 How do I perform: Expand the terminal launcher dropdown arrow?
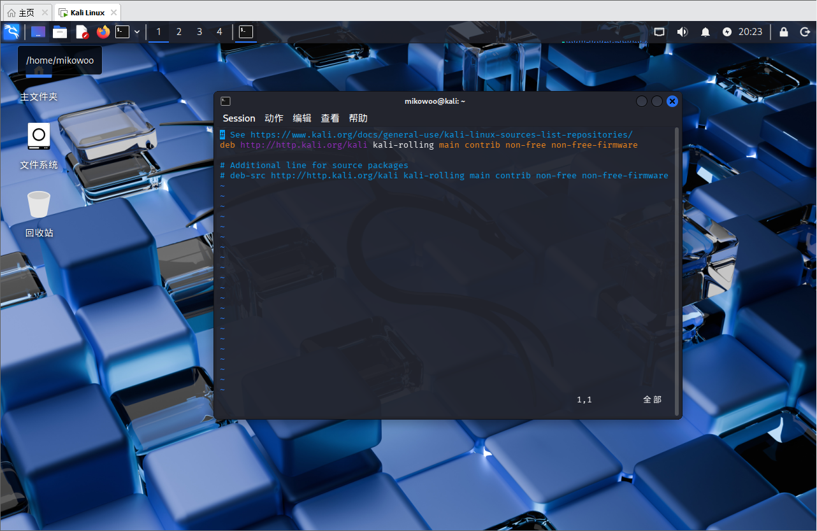point(136,32)
